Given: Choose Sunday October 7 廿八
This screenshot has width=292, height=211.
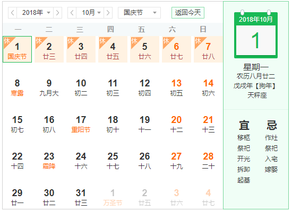Looking at the screenshot, I should coord(209,49).
